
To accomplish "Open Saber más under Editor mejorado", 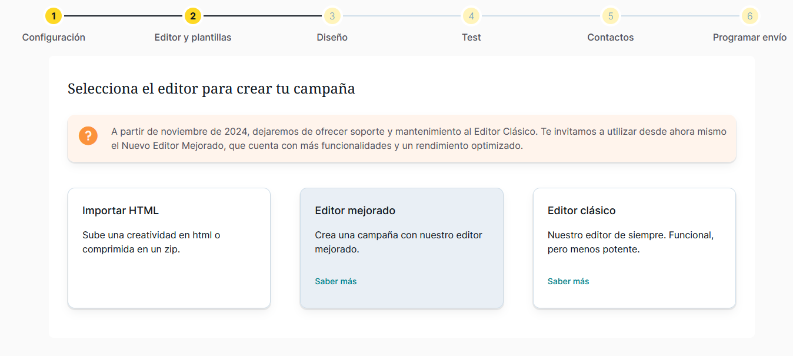I will (x=336, y=281).
